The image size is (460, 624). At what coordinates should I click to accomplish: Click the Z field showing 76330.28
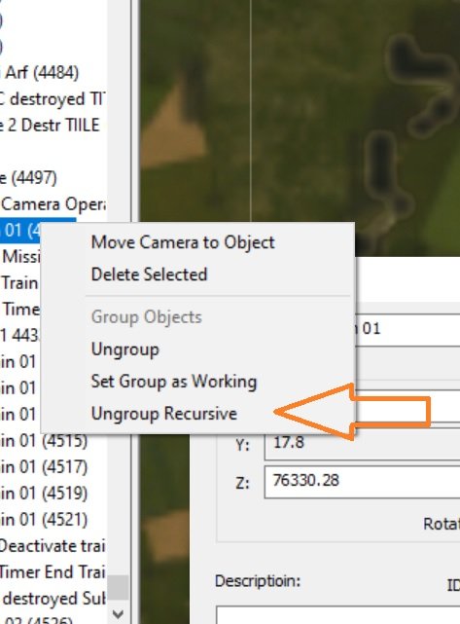(x=362, y=482)
